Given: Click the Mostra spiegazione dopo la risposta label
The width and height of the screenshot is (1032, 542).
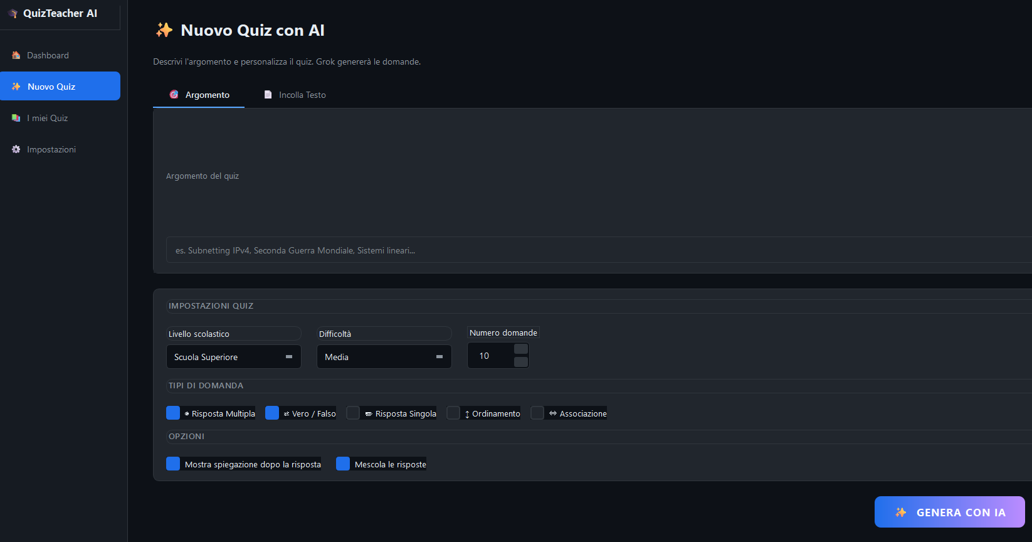Looking at the screenshot, I should tap(253, 464).
